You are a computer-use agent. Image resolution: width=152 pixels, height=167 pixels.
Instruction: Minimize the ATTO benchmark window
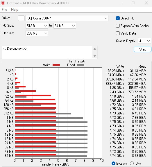(x=120, y=3)
